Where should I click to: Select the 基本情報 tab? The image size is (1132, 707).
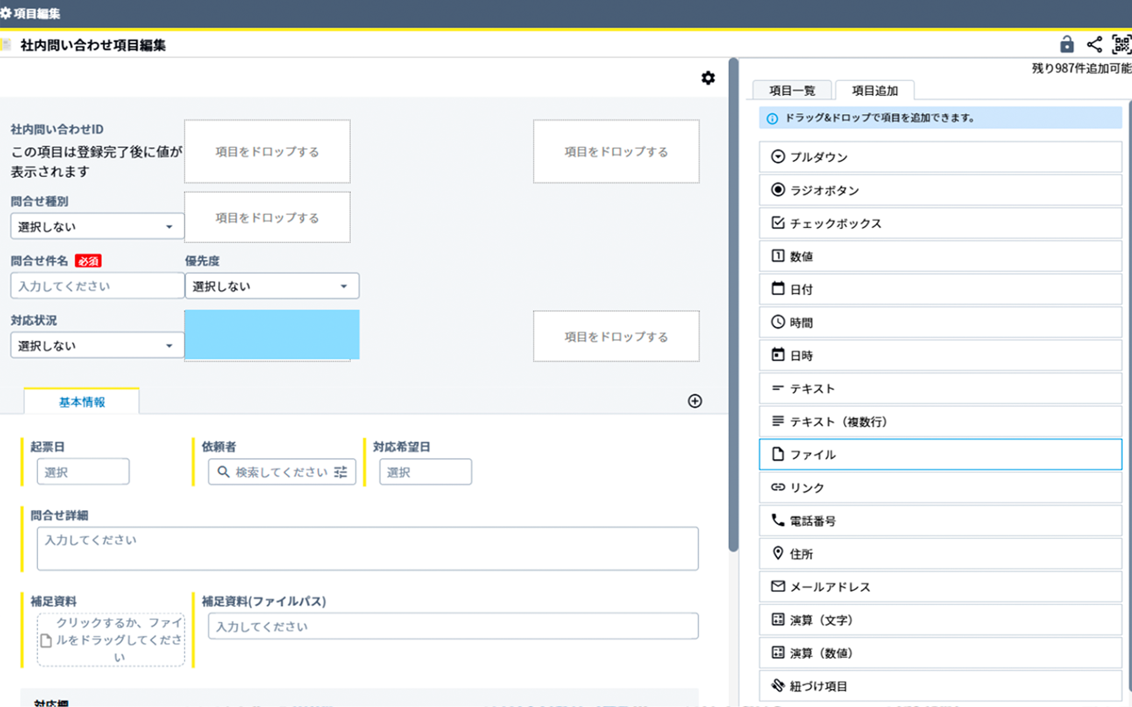(81, 401)
